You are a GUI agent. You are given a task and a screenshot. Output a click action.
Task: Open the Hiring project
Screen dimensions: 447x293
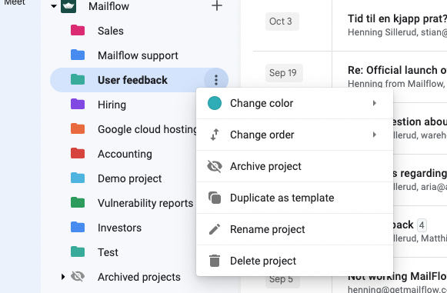[x=112, y=105]
